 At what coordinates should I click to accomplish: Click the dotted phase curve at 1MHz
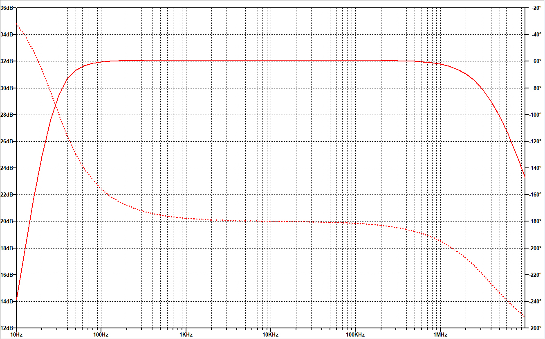(440, 240)
